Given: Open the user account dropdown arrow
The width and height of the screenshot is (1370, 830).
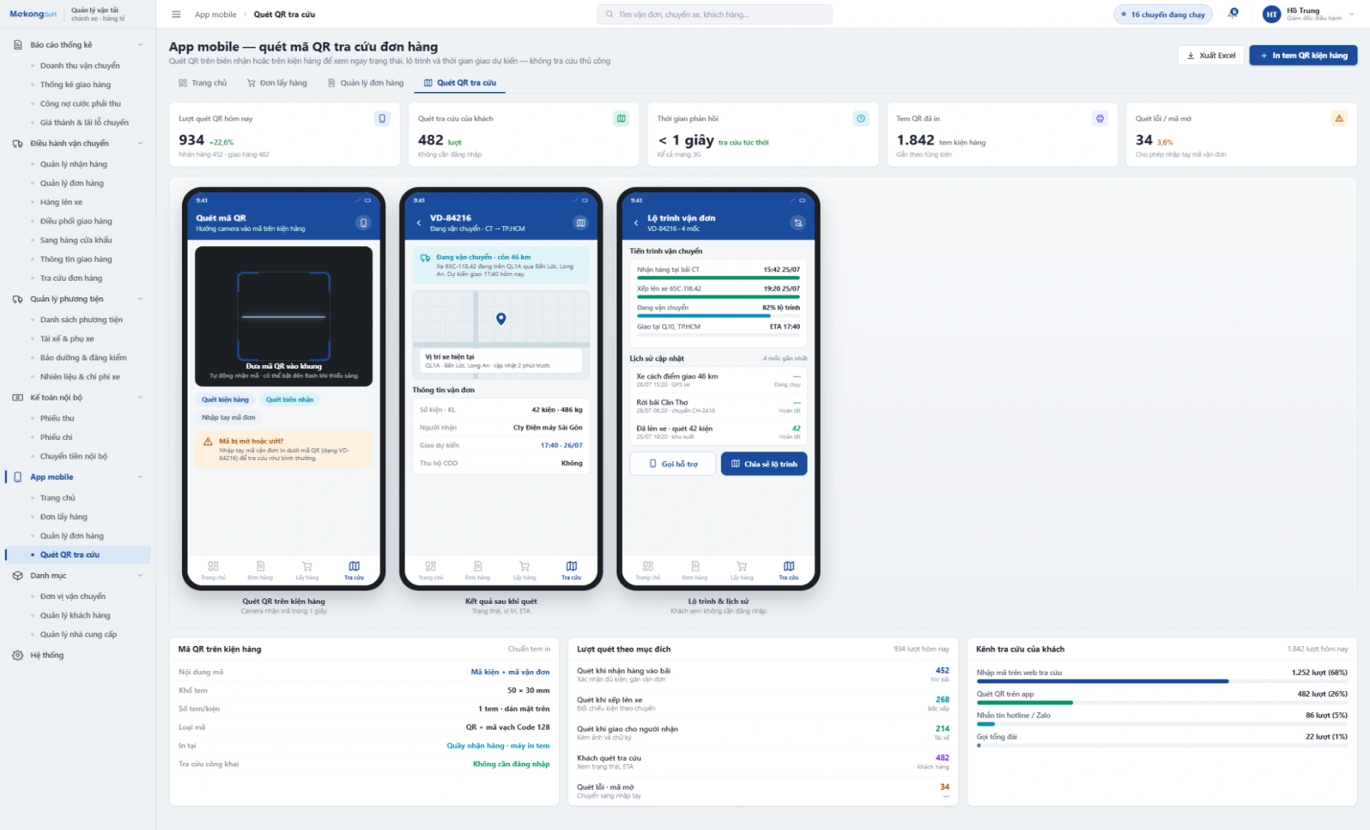Looking at the screenshot, I should coord(1351,14).
